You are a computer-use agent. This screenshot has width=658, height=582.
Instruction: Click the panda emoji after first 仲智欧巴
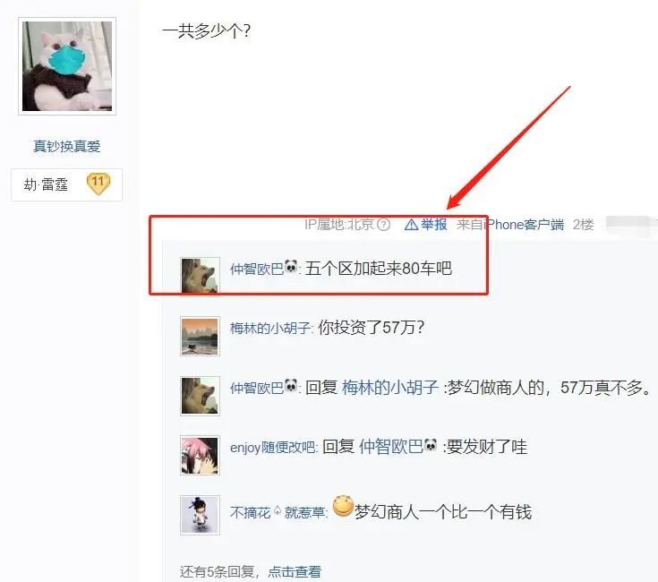[291, 266]
